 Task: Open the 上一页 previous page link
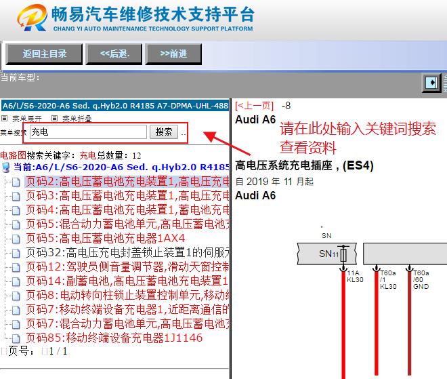coord(254,106)
